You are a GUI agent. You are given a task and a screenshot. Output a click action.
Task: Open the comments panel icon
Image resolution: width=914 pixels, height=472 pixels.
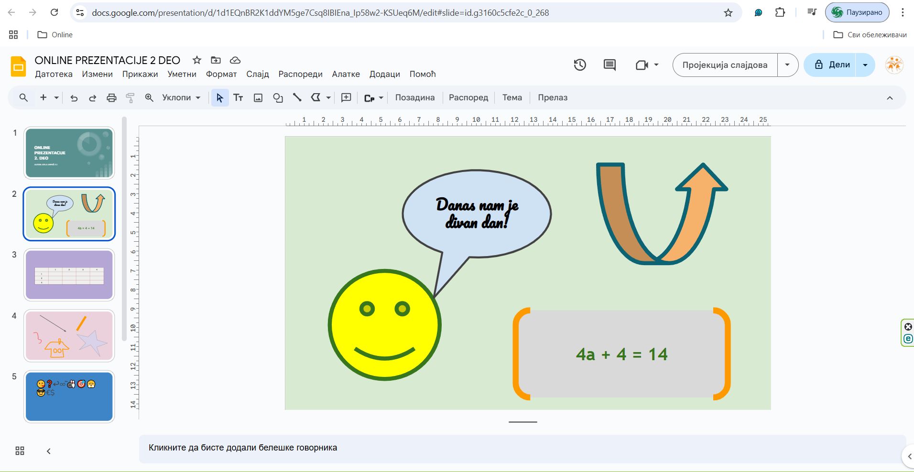point(609,65)
